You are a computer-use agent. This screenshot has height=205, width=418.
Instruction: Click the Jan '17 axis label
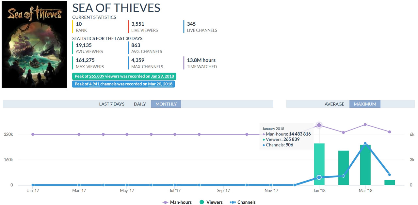point(33,191)
